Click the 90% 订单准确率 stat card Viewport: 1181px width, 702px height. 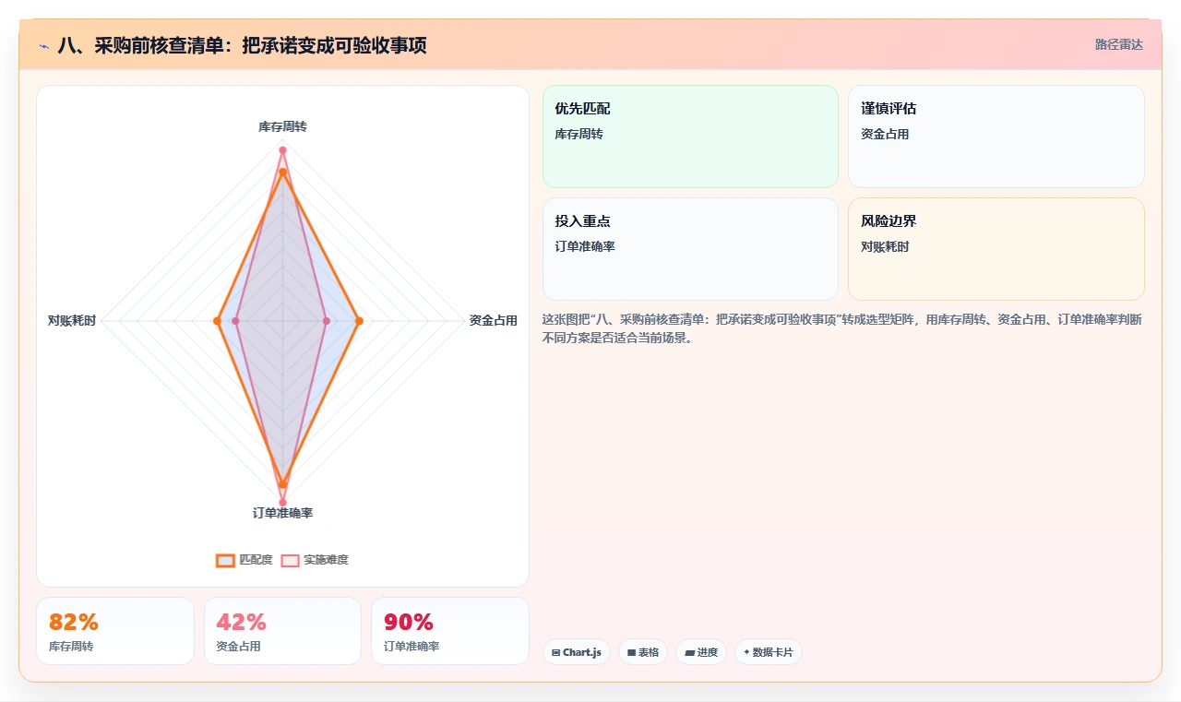pyautogui.click(x=450, y=631)
